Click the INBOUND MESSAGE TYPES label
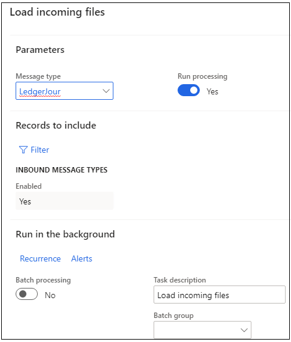The height and width of the screenshot is (342, 291). 62,170
